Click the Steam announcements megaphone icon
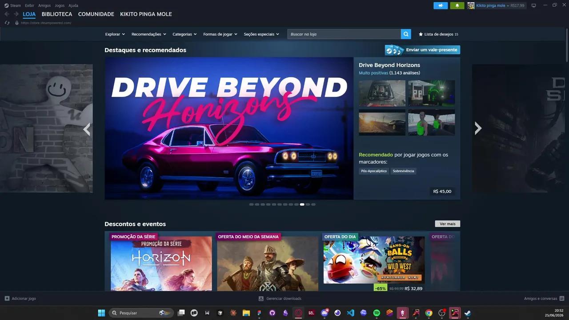 point(441,5)
